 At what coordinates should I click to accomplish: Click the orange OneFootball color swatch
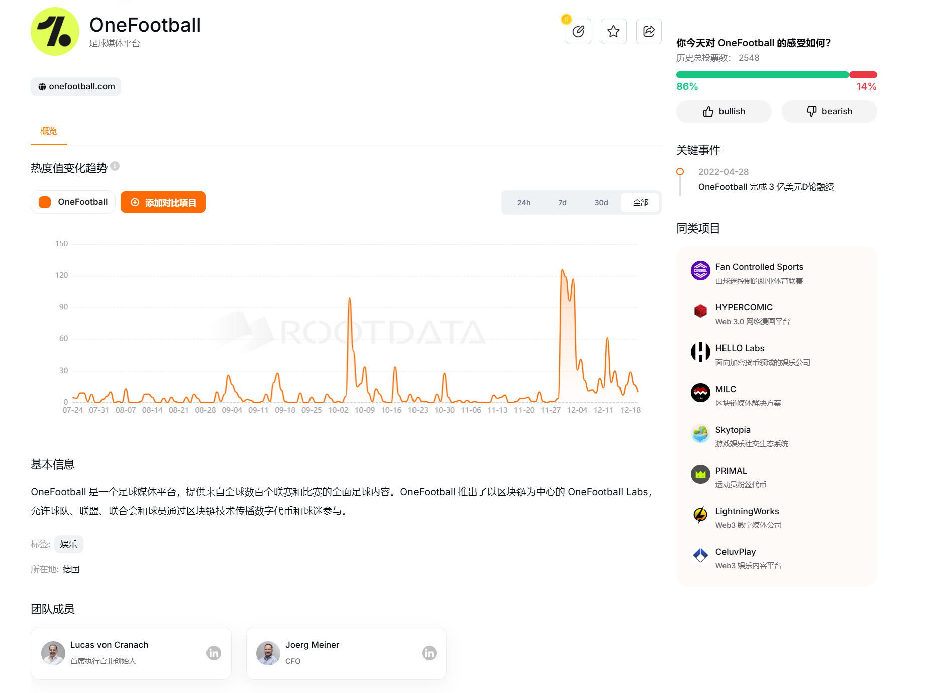(45, 202)
